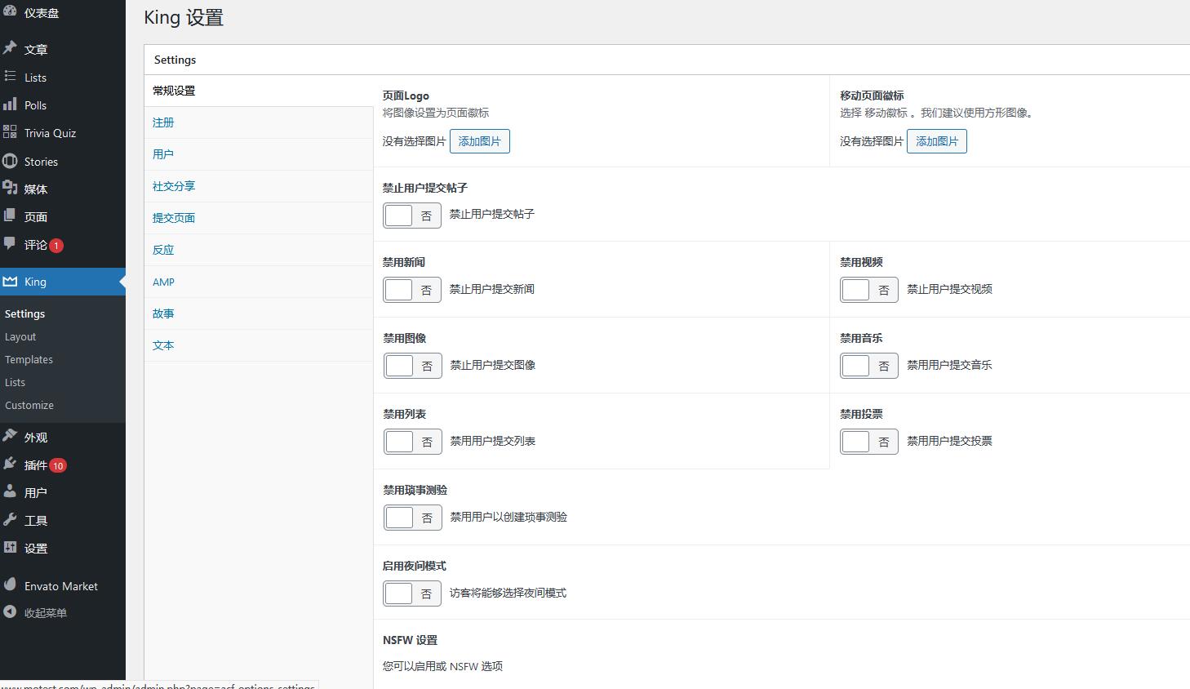Click the plug icon beside 插件

10,464
